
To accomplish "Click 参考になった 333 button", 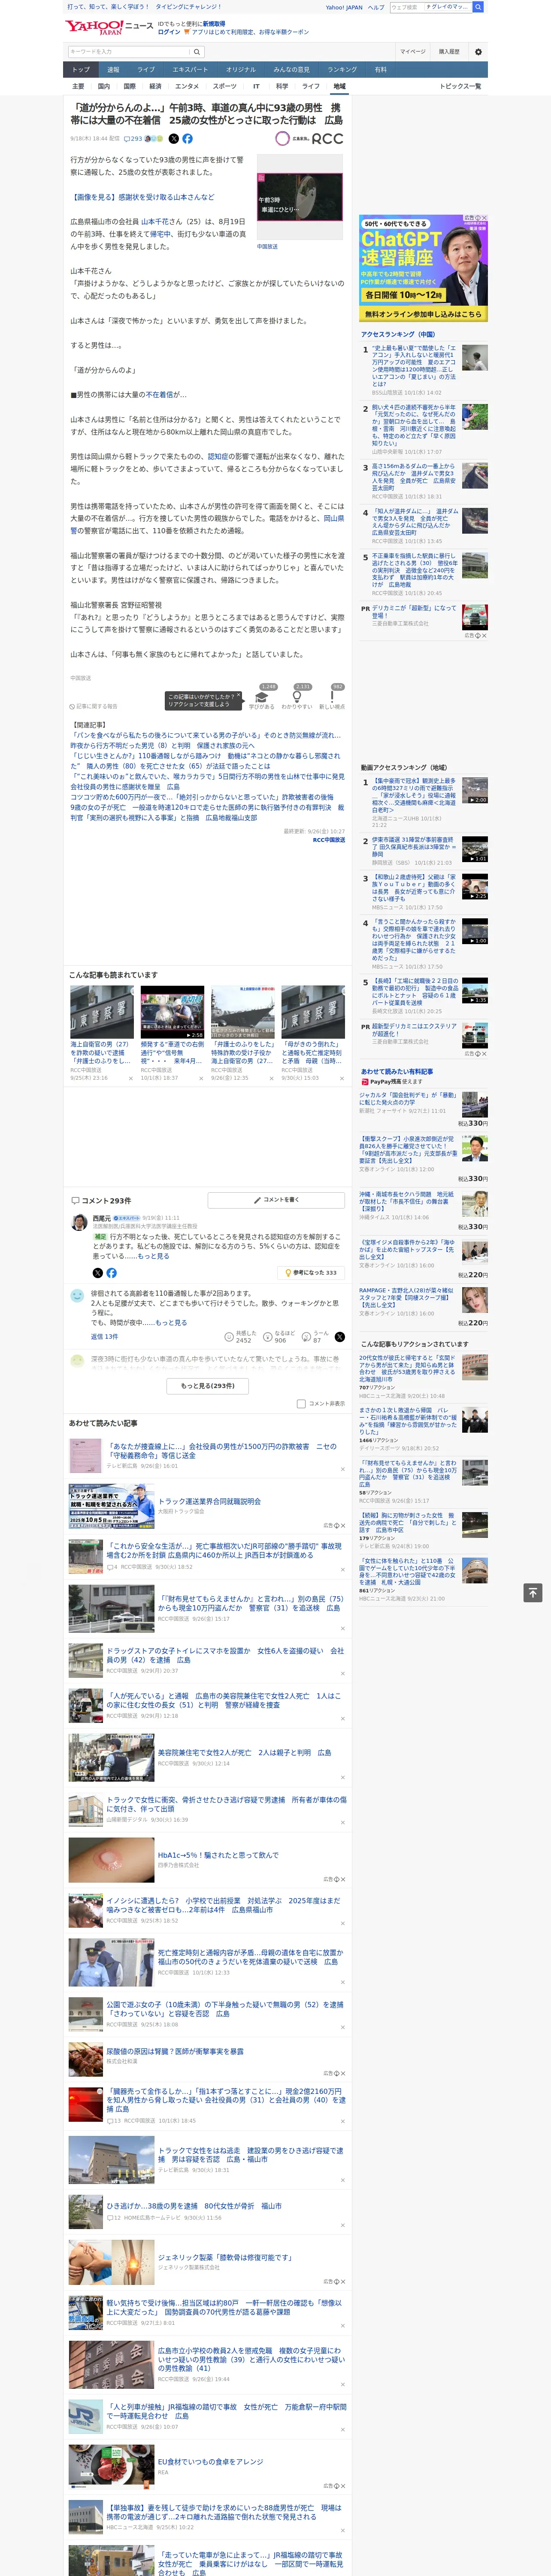I will 311,1273.
